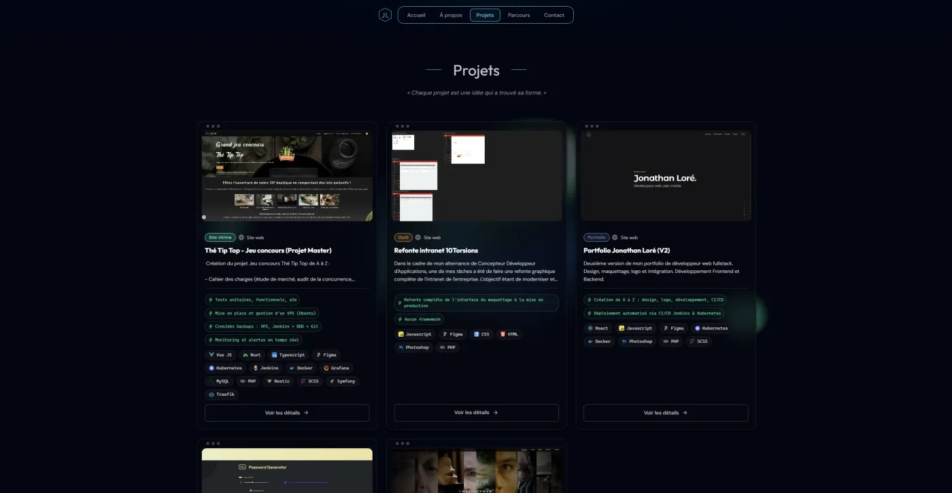
Task: Open the Accueil nav item
Action: tap(416, 15)
